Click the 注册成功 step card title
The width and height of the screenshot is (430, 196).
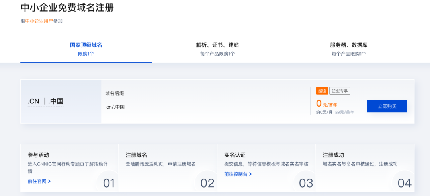pos(334,155)
